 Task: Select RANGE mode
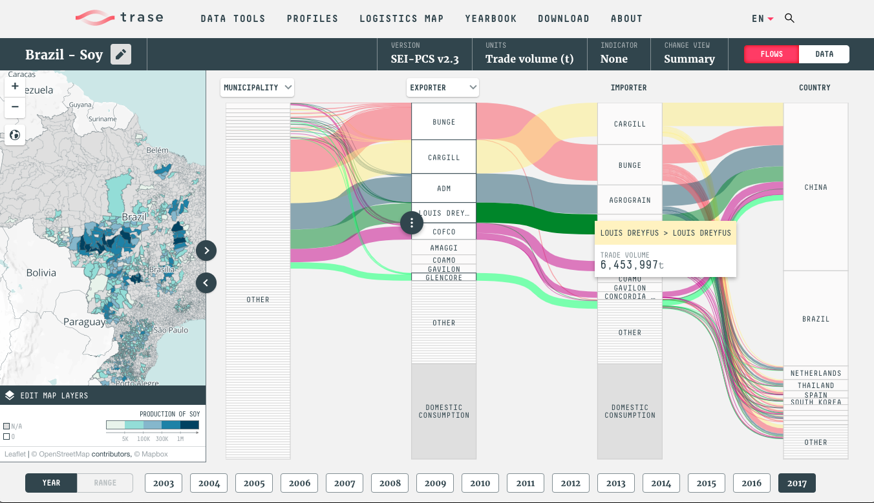105,483
